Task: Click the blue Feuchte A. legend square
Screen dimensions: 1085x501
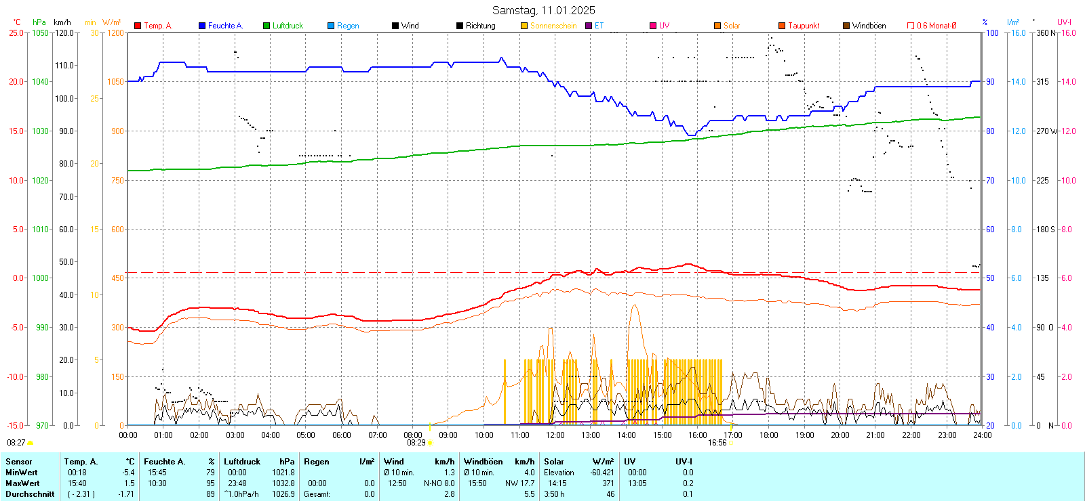Action: tap(202, 26)
